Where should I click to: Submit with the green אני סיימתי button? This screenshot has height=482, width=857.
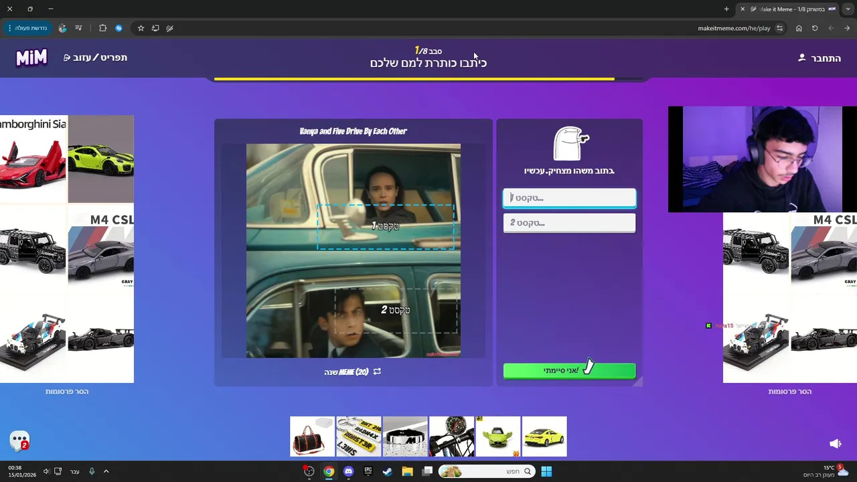(569, 370)
